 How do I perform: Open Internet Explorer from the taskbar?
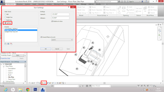[6, 89]
